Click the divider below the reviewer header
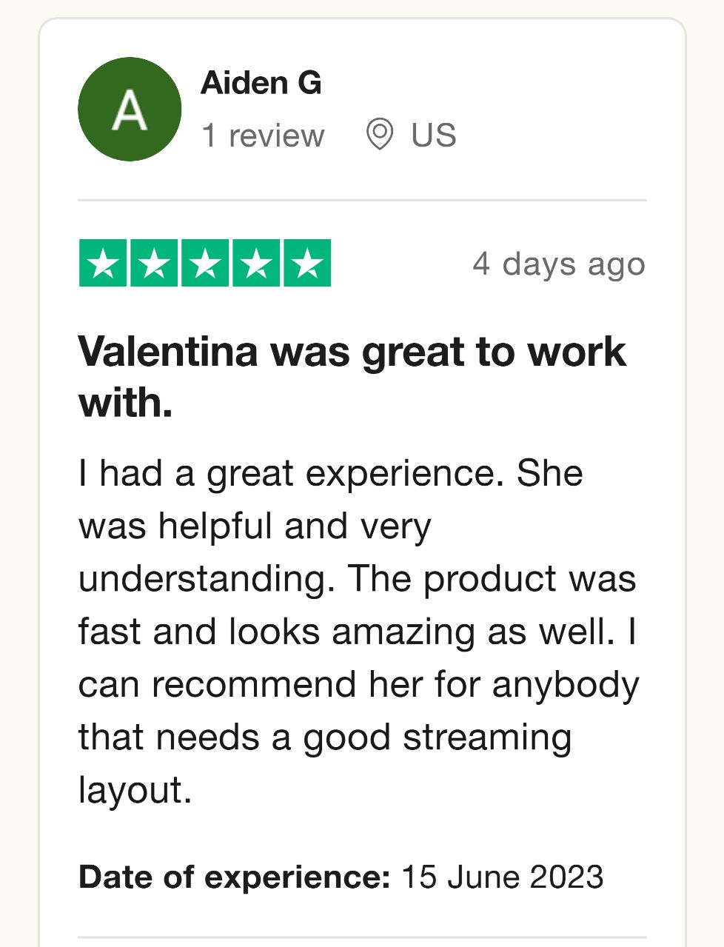Image resolution: width=724 pixels, height=947 pixels. tap(362, 200)
